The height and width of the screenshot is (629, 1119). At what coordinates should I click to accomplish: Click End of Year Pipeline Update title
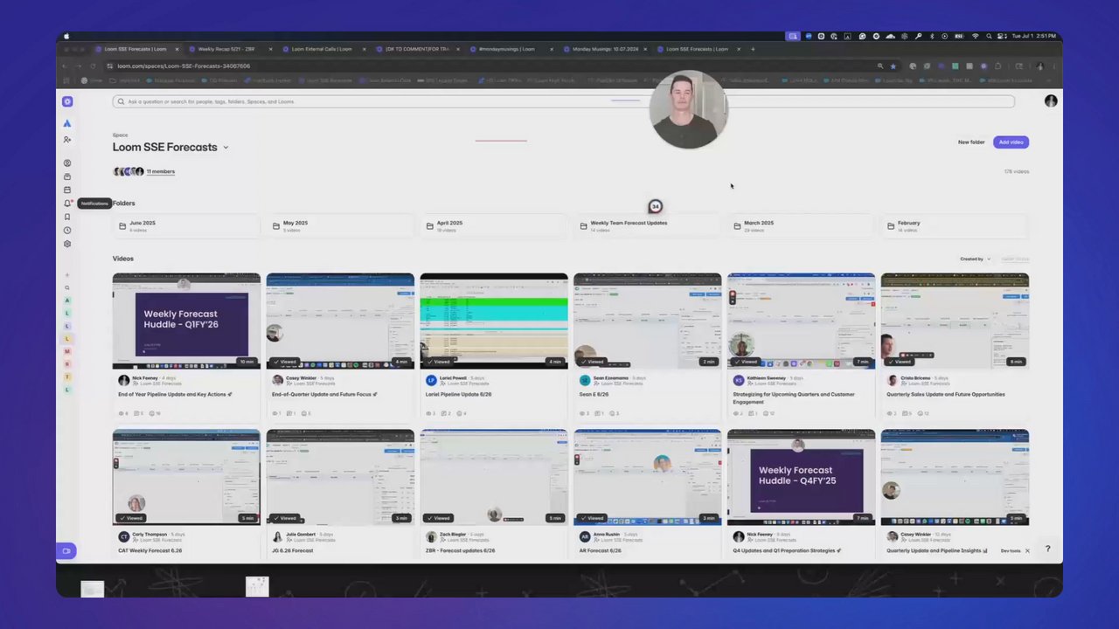tap(175, 394)
